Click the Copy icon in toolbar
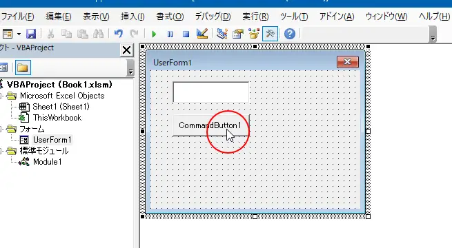 (x=66, y=34)
